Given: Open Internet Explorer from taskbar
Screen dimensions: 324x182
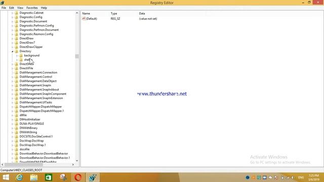Looking at the screenshot, I should [19, 177].
